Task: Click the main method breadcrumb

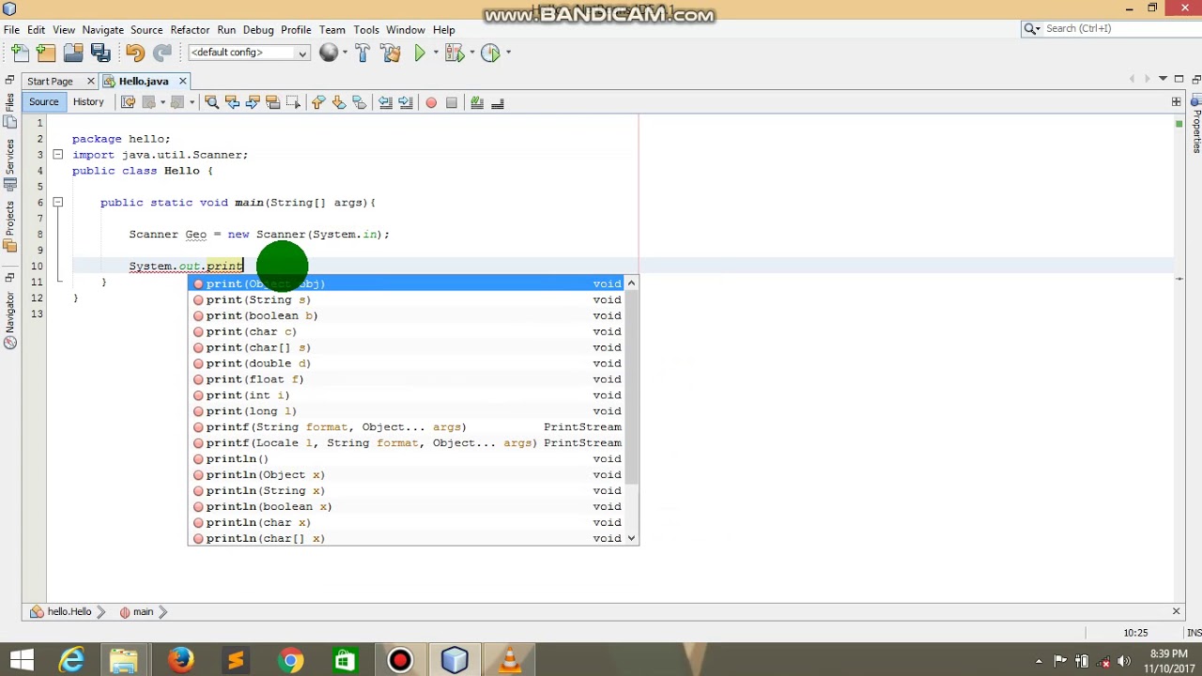Action: tap(143, 612)
